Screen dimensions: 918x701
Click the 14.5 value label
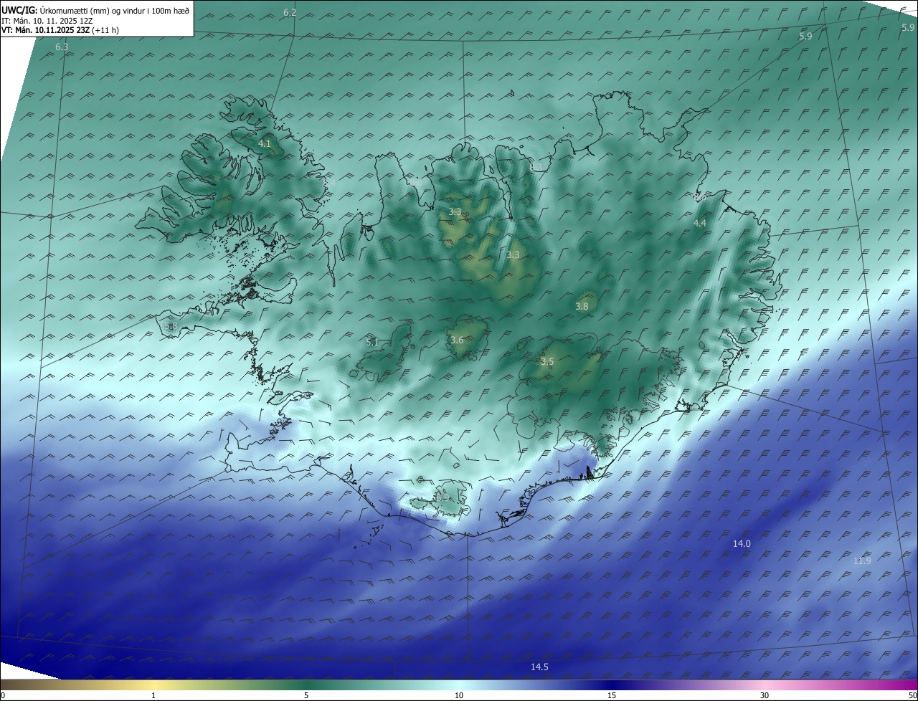539,667
